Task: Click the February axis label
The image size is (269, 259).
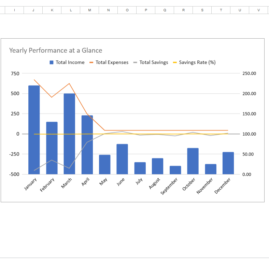Action: click(47, 185)
